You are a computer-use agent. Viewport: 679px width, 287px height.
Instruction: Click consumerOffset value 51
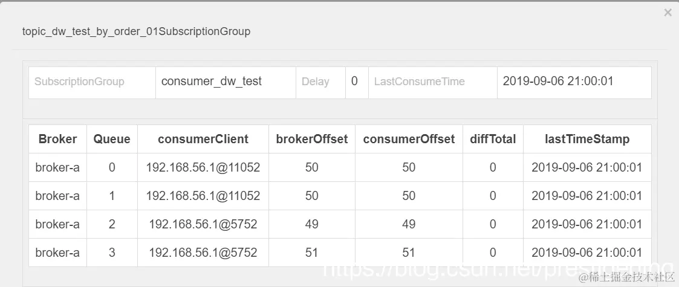(x=409, y=253)
